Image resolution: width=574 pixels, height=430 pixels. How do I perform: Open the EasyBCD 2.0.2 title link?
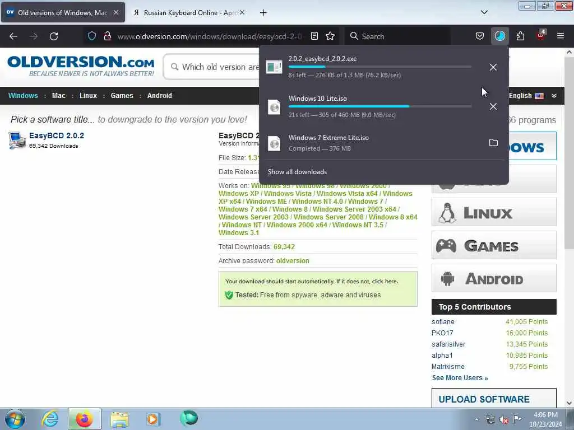57,135
